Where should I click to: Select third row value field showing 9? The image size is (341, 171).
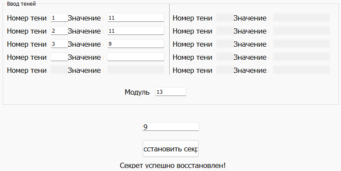click(x=136, y=44)
